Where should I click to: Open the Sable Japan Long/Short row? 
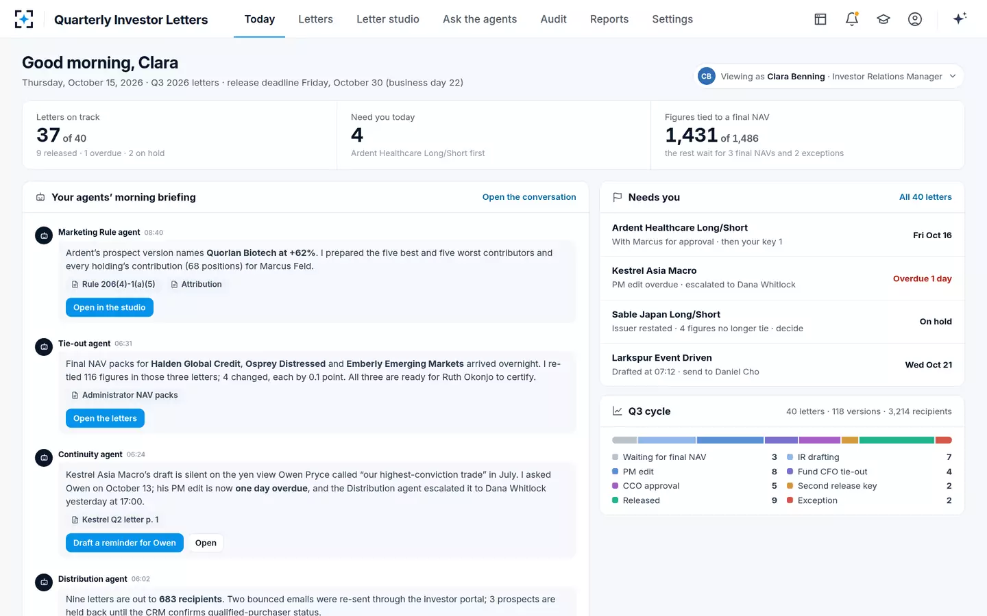point(782,321)
